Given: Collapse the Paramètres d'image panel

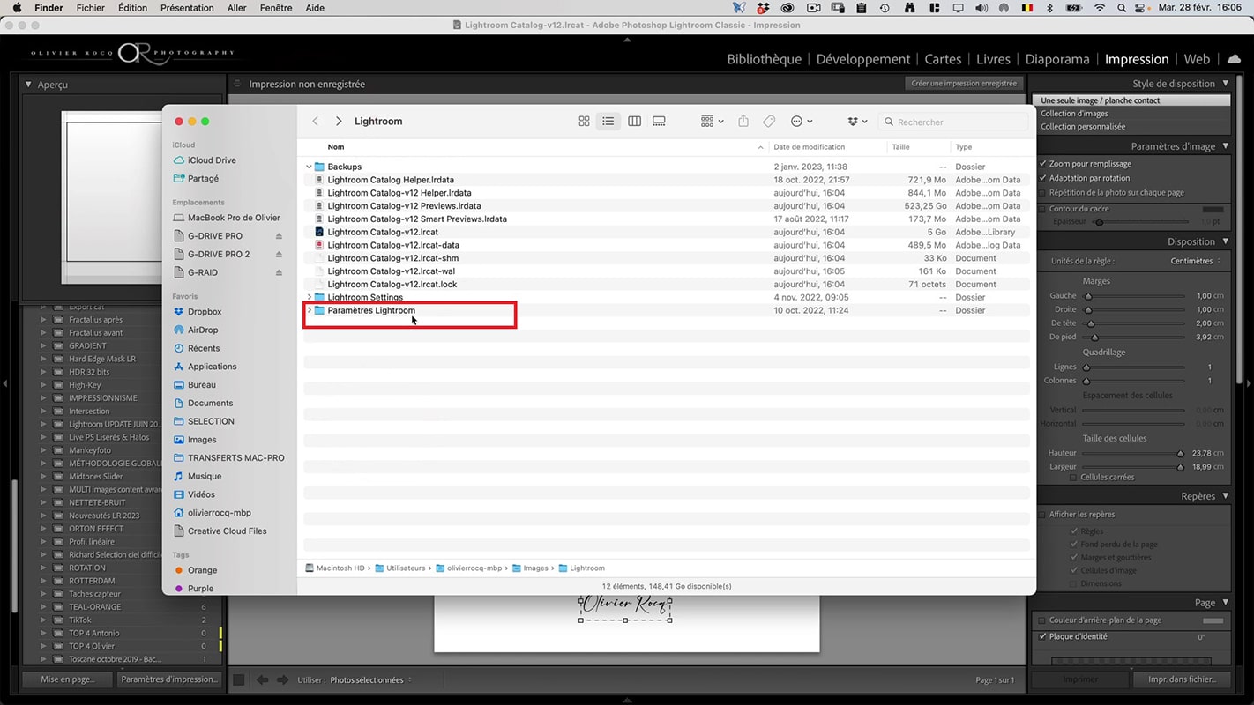Looking at the screenshot, I should click(1225, 146).
